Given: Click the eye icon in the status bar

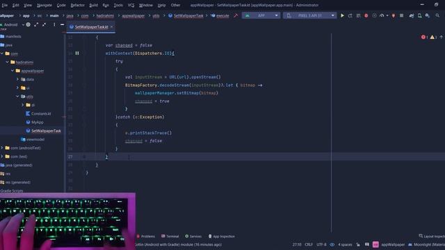Looking at the screenshot, I should 332,244.
